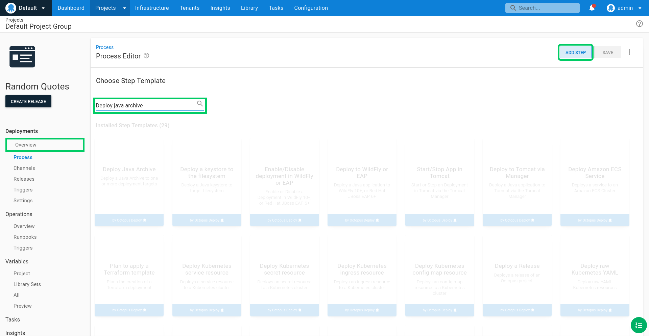
Task: Select Plan to apply a Terraform template card
Action: click(129, 277)
